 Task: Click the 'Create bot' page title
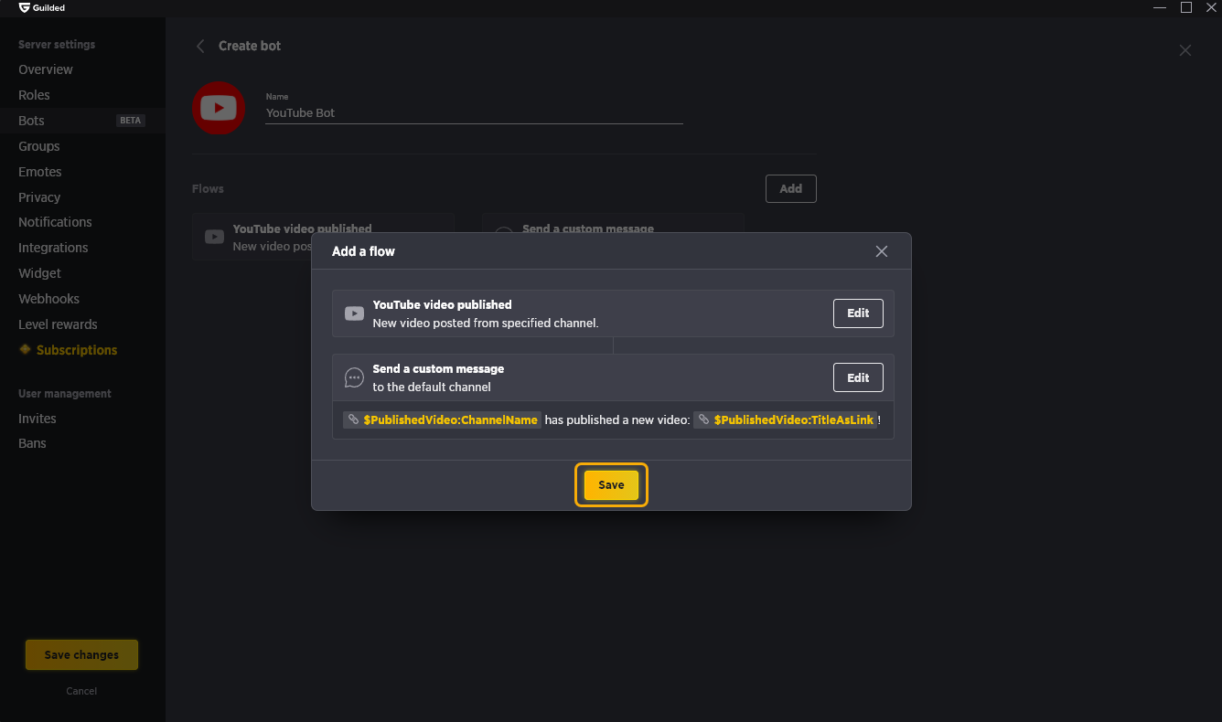point(250,46)
